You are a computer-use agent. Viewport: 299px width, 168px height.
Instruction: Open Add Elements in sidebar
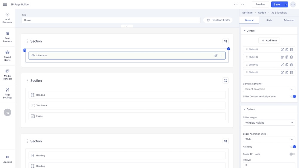(7, 18)
